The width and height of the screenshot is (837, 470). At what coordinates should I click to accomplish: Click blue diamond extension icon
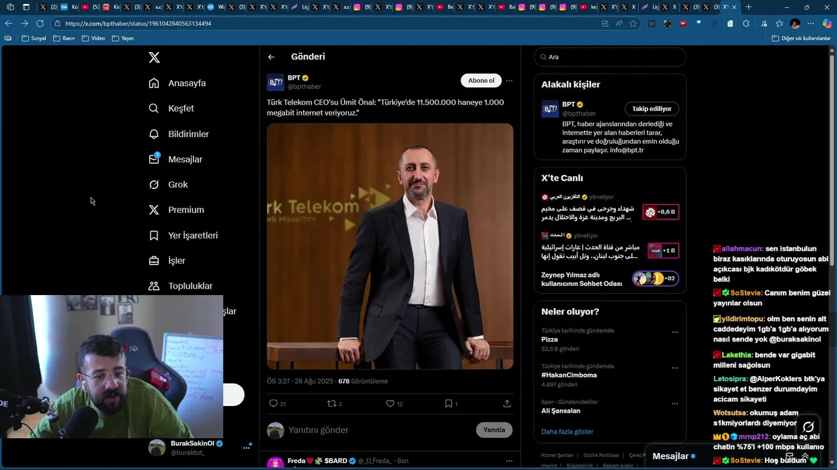(698, 23)
